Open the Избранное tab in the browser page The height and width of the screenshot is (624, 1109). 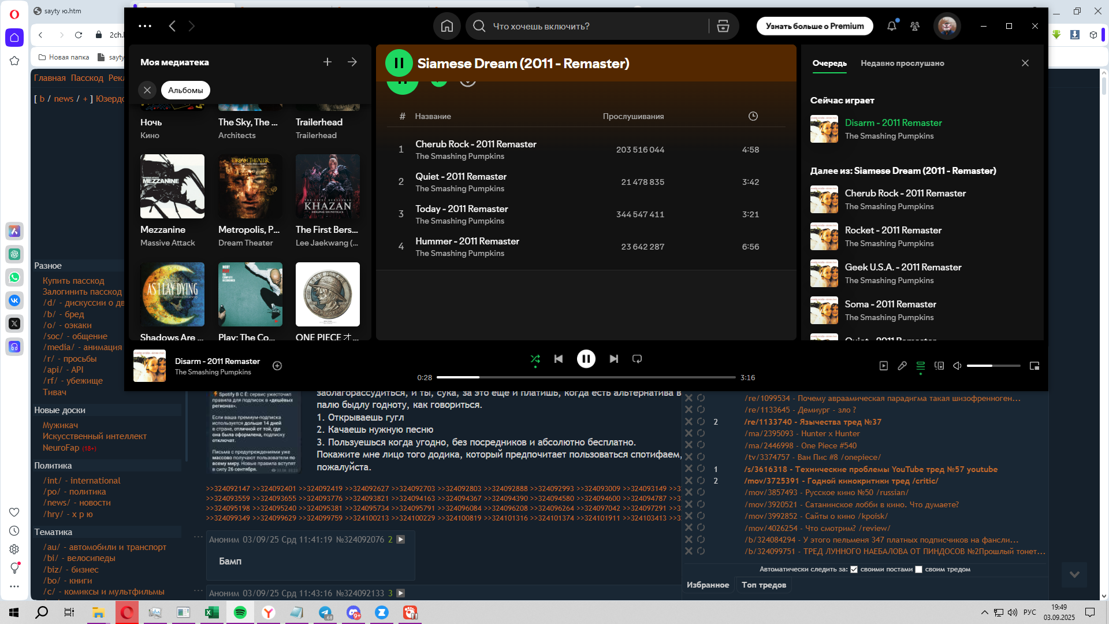click(x=708, y=585)
